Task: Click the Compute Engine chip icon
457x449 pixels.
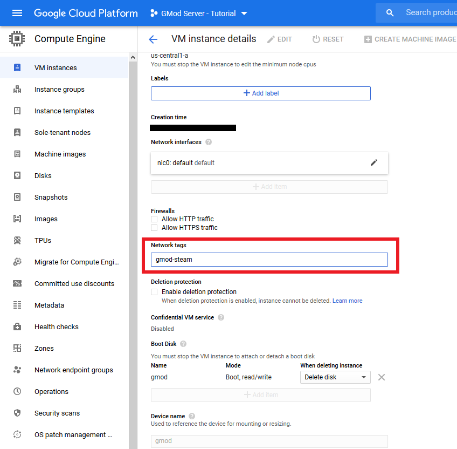Action: pyautogui.click(x=17, y=38)
